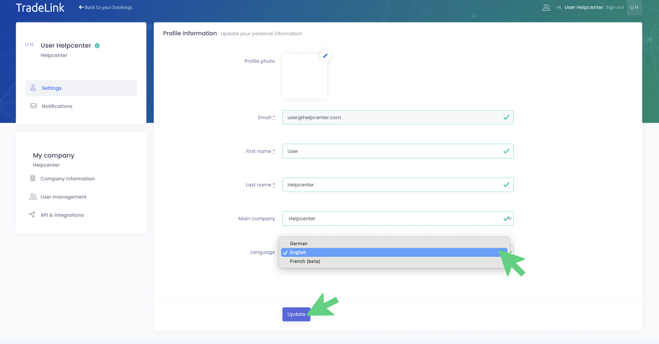Click Back to your bookings link
Image resolution: width=659 pixels, height=344 pixels.
coord(105,8)
